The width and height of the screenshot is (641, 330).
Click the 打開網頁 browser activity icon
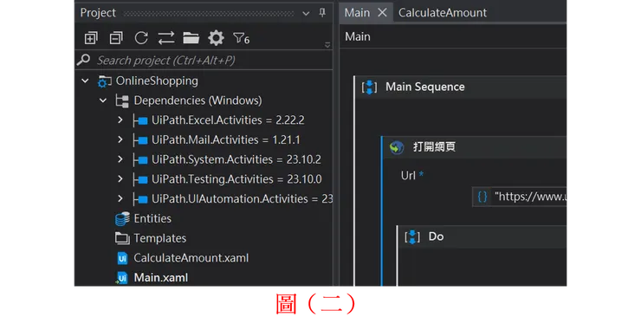pyautogui.click(x=396, y=147)
